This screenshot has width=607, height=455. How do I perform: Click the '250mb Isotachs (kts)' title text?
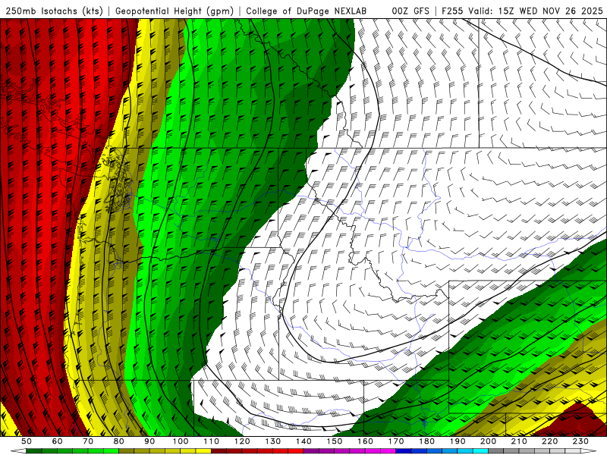[x=54, y=11]
